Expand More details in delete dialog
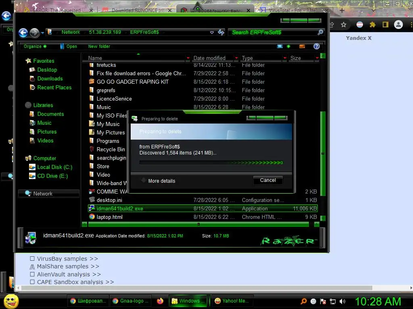This screenshot has height=309, width=413. coord(158,181)
